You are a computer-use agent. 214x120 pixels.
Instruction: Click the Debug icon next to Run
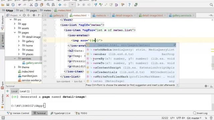pyautogui.click(x=84, y=5)
